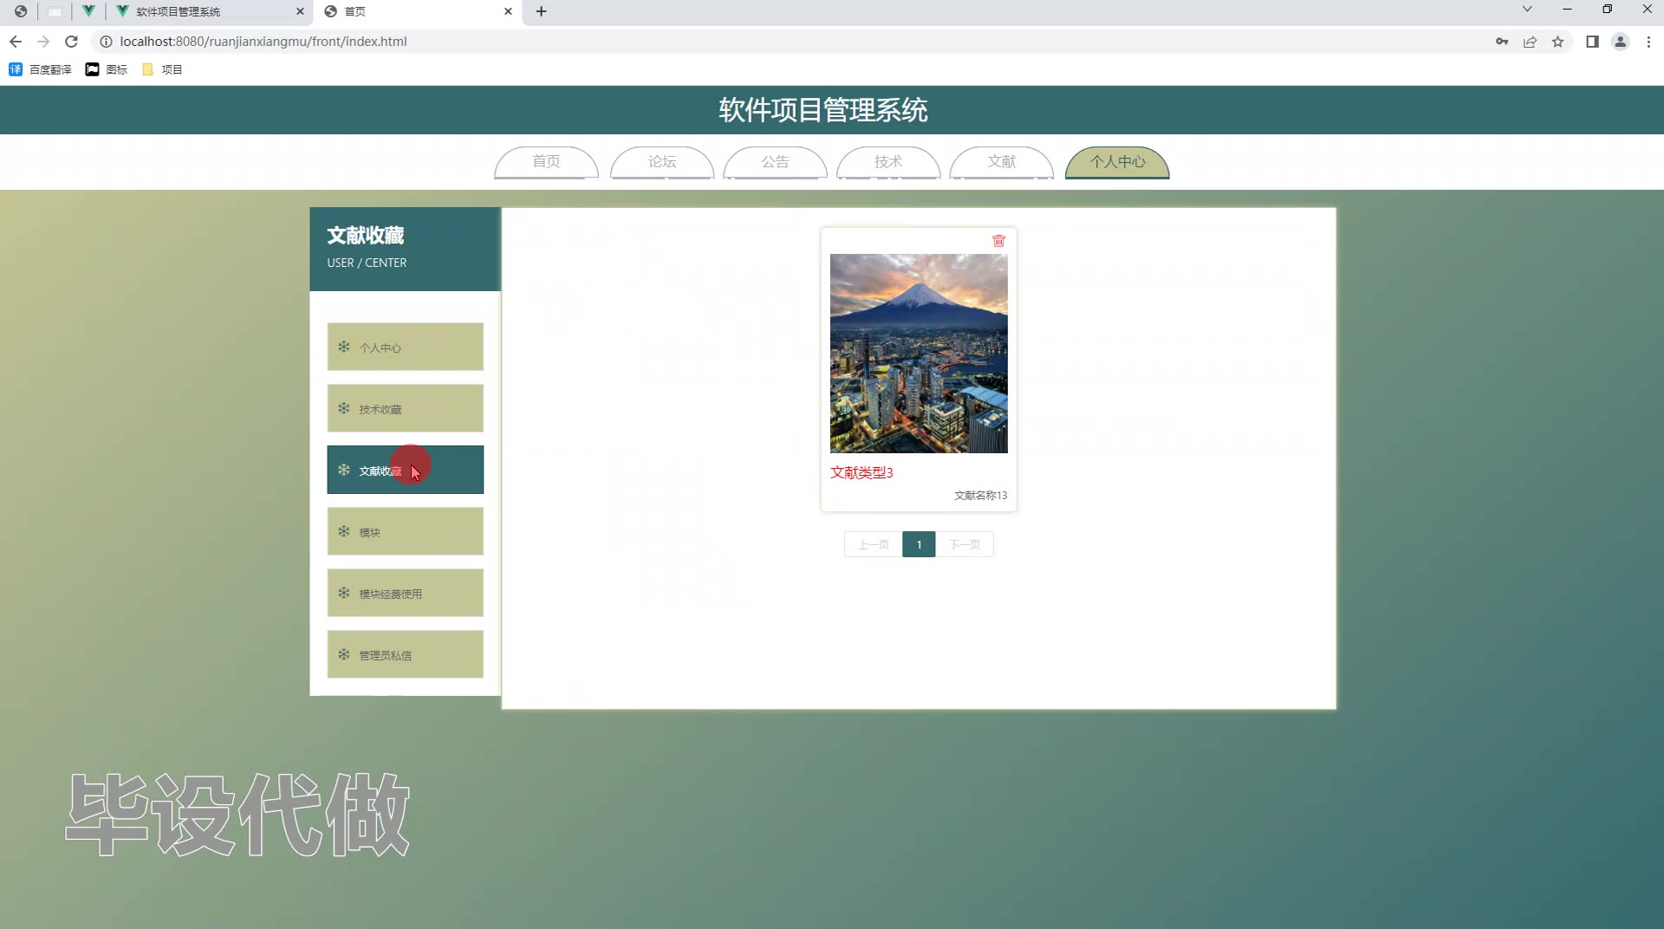The image size is (1664, 929).
Task: Open the tab search dropdown arrow
Action: (x=1527, y=10)
